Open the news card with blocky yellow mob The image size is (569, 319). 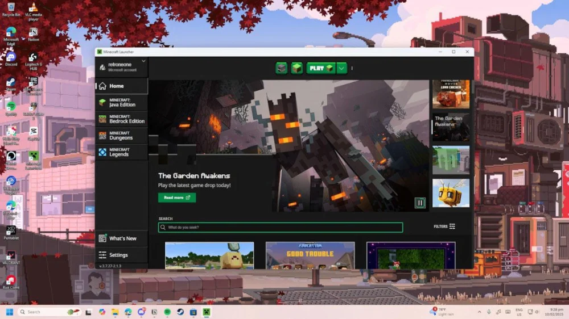[x=209, y=255]
